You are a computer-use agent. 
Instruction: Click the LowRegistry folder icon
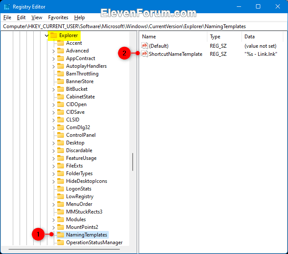pyautogui.click(x=61, y=196)
